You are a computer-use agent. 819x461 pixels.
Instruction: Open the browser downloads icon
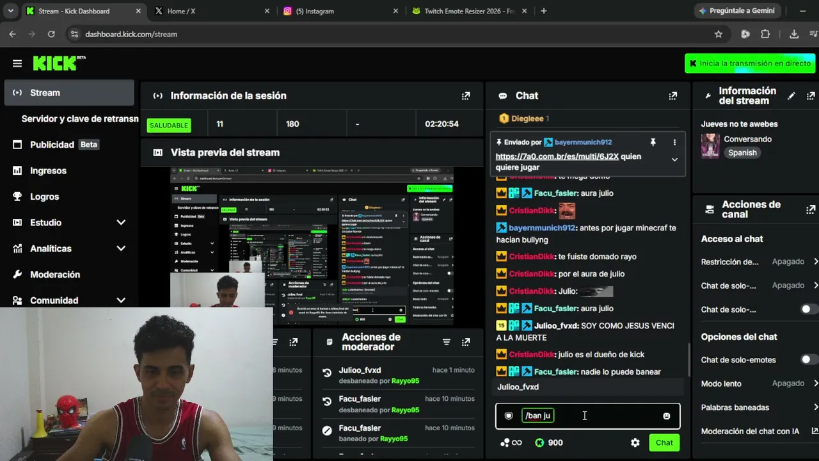point(794,34)
